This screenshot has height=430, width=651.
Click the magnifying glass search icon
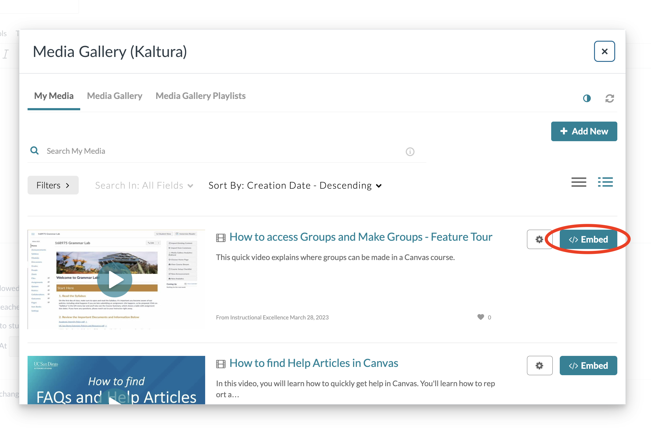click(x=35, y=151)
